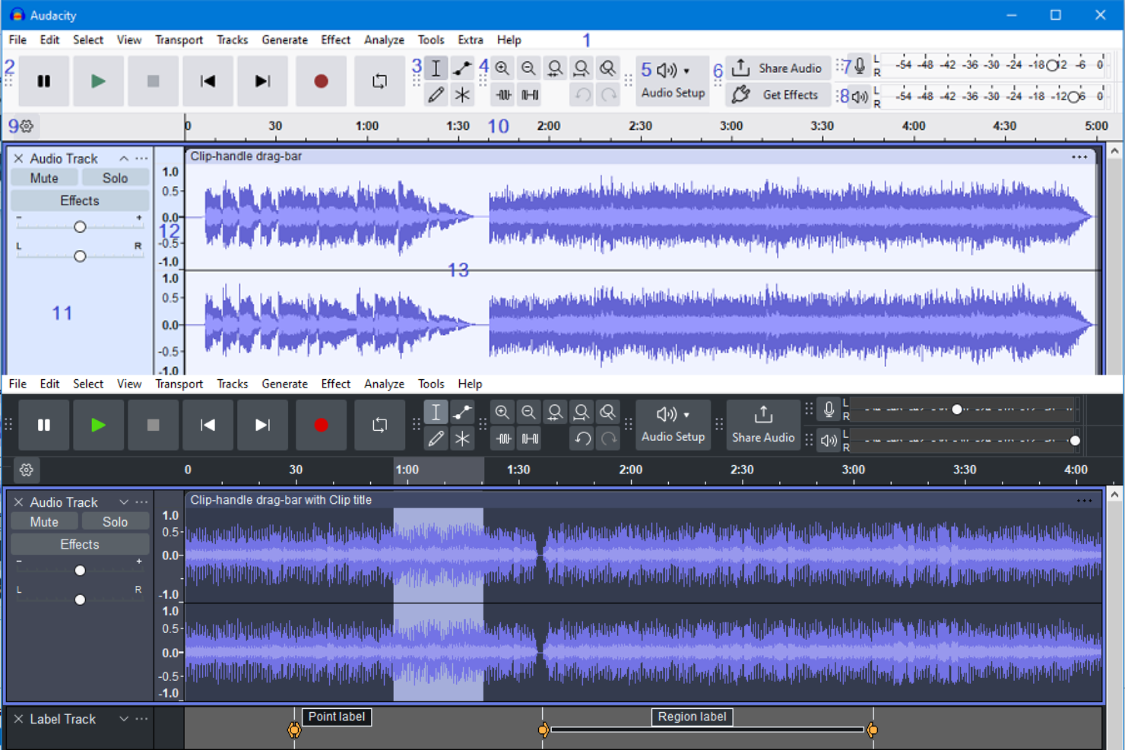Select the Draw pencil tool in dark-theme toolbar
1125x750 pixels.
(436, 439)
